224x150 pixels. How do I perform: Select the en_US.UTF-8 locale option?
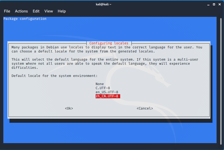click(107, 92)
